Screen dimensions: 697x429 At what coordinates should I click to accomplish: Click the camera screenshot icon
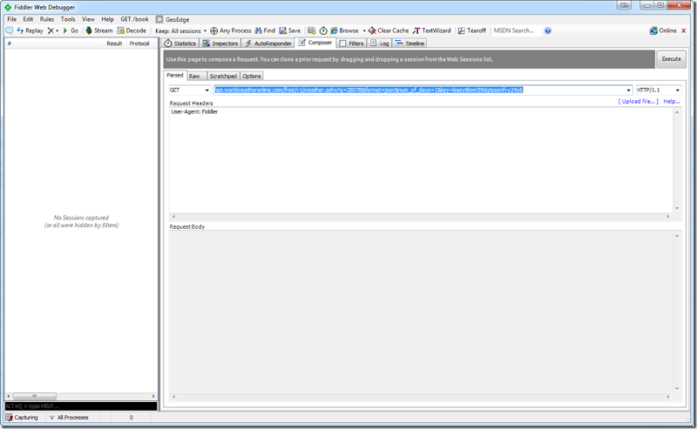312,30
